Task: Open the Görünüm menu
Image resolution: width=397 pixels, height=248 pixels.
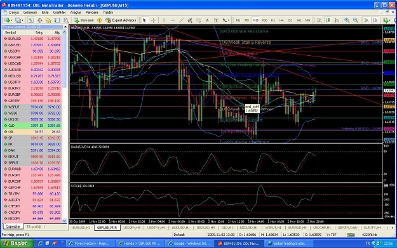Action: (x=30, y=13)
